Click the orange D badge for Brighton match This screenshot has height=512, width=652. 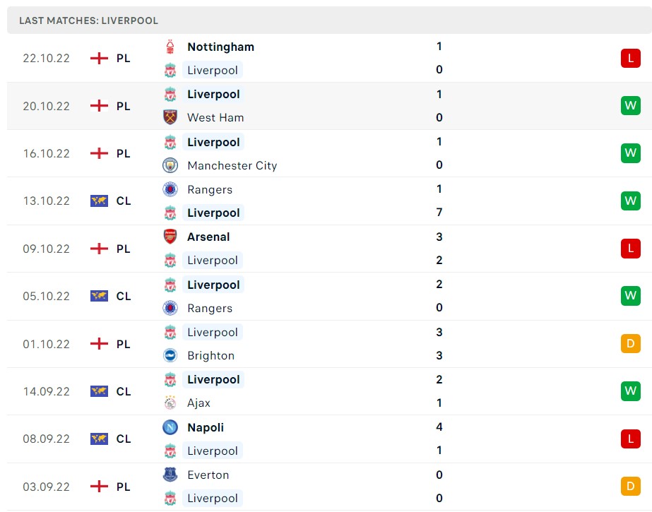(x=630, y=344)
